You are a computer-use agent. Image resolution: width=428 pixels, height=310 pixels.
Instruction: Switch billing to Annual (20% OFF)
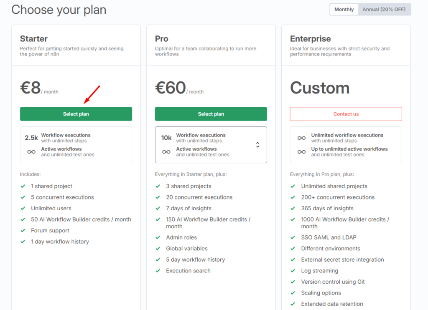(385, 9)
